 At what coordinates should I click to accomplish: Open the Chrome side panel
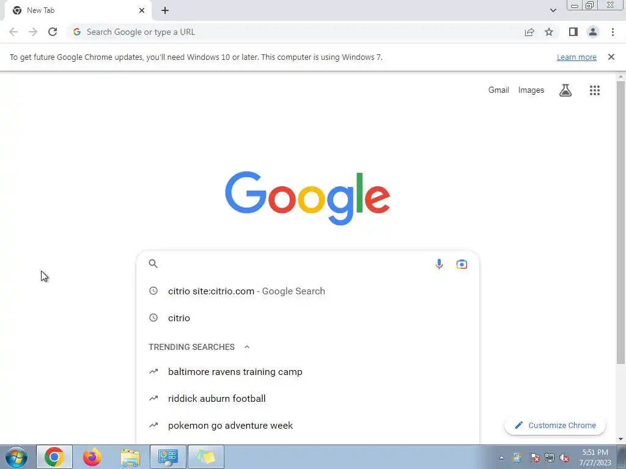[573, 32]
